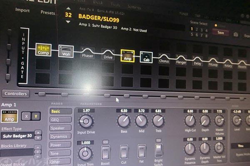
Task: Select the Delay block
Action: [x=197, y=61]
